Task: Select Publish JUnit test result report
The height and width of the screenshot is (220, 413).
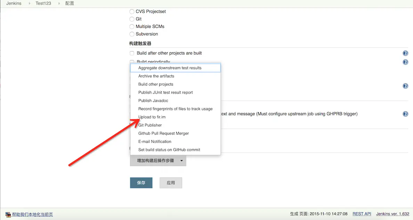Action: 176,92
